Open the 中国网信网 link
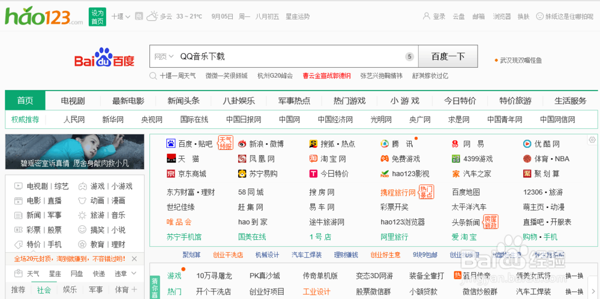600x299 pixels. pyautogui.click(x=557, y=120)
